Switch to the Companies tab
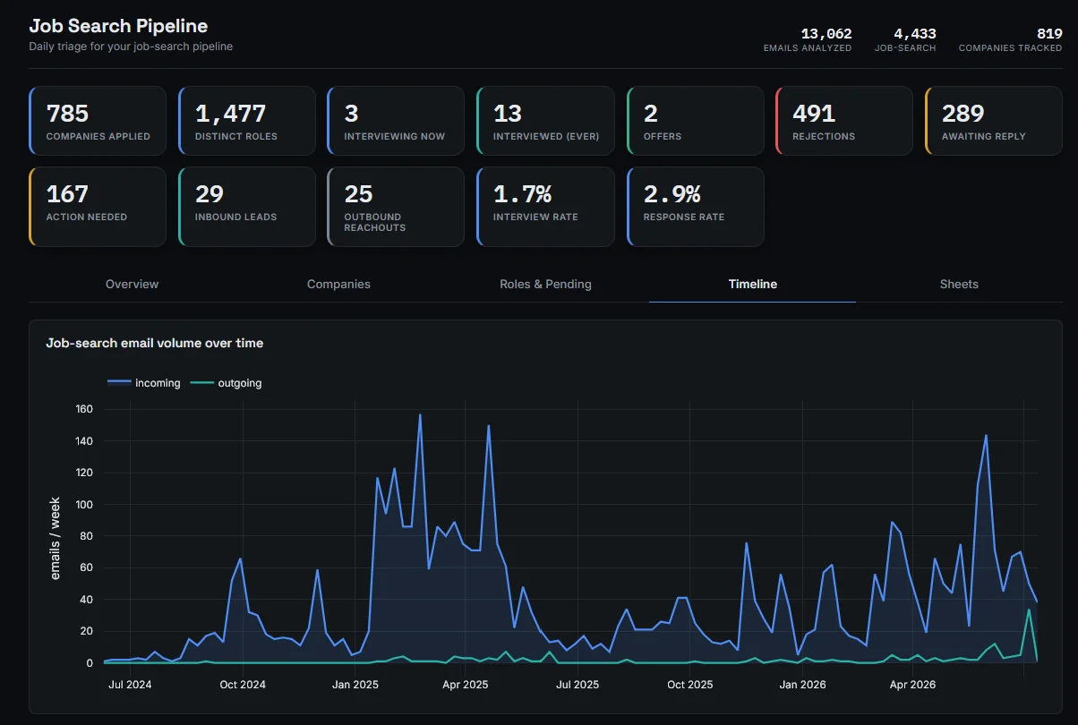 (x=338, y=284)
